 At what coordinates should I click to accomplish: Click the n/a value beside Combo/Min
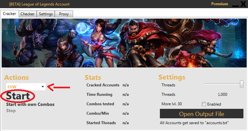[x=125, y=113]
